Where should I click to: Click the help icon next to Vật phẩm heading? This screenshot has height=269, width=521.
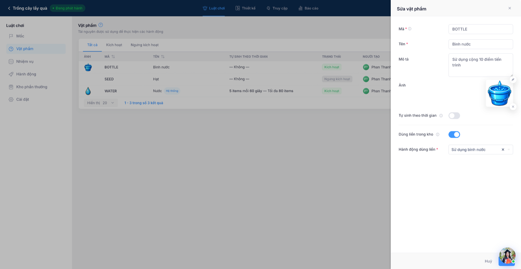tap(101, 25)
